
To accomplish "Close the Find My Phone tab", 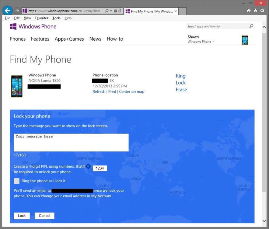I will pyautogui.click(x=176, y=11).
